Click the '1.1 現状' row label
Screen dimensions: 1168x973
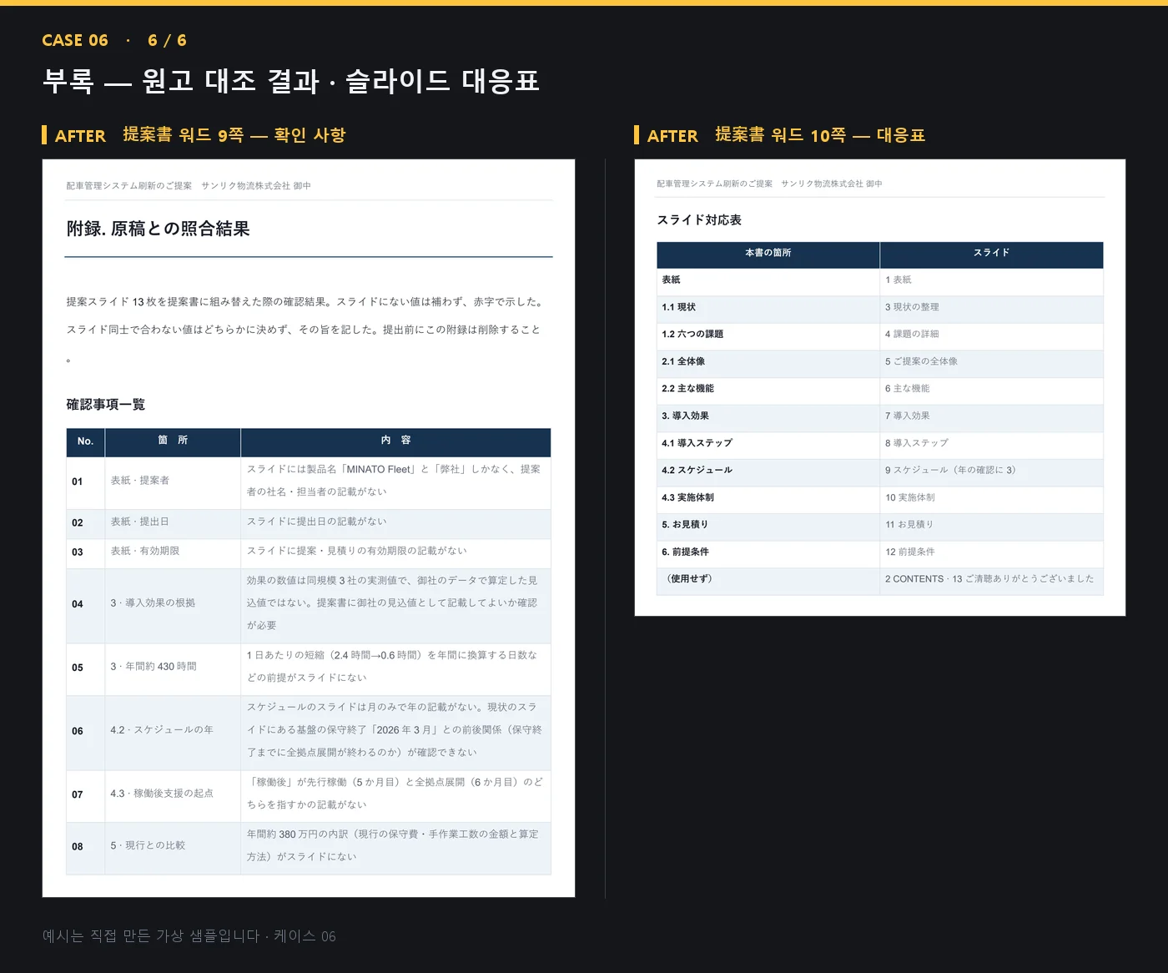(678, 307)
